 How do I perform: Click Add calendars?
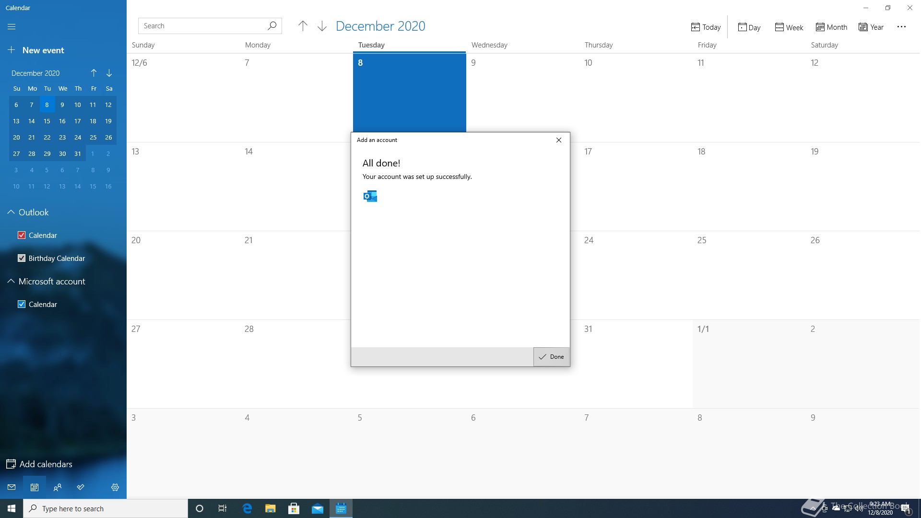tap(39, 464)
